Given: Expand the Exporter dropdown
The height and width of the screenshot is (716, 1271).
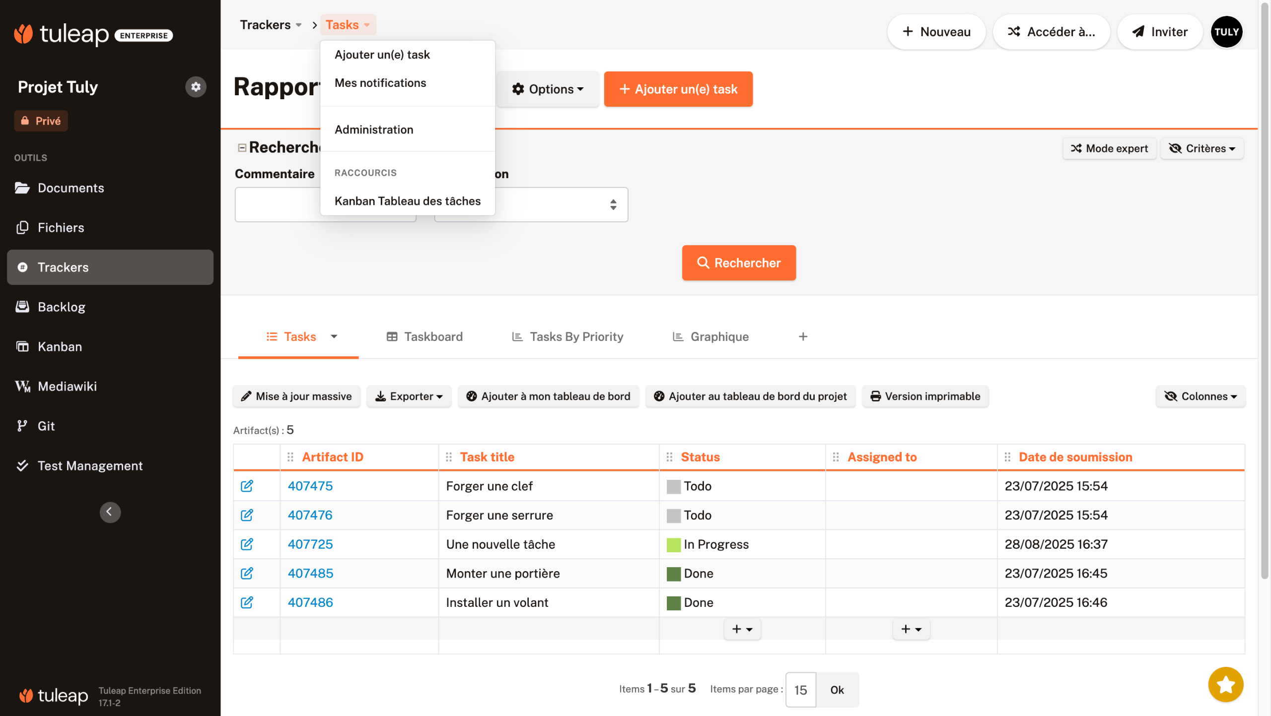Looking at the screenshot, I should (x=409, y=396).
